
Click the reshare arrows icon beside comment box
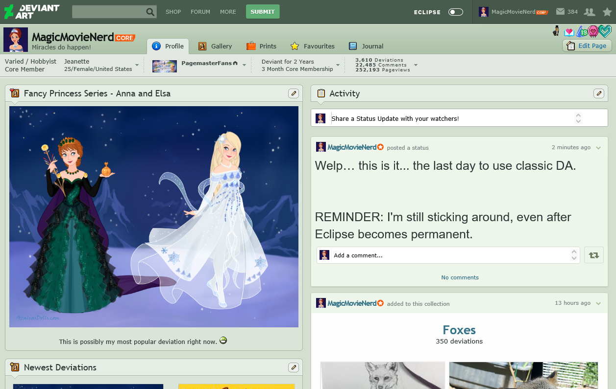click(x=594, y=255)
